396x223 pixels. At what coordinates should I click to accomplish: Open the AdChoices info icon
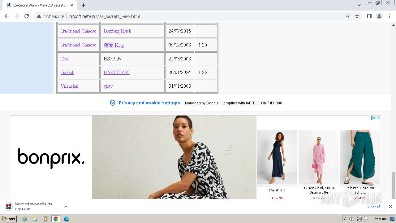click(x=373, y=118)
